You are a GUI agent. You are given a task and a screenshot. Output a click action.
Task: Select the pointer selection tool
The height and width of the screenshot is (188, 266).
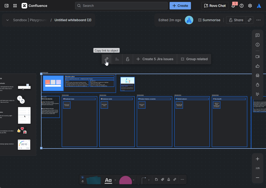point(83,177)
